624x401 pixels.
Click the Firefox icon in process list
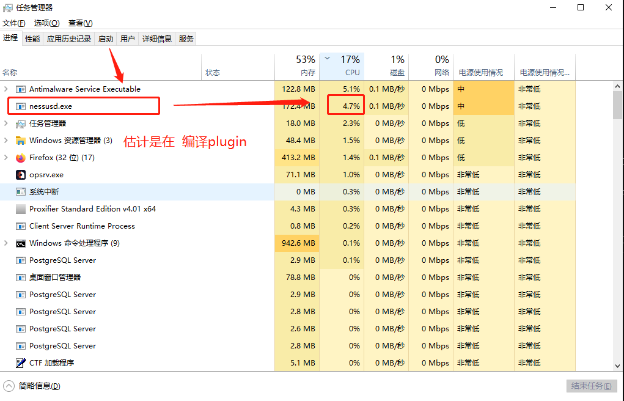pyautogui.click(x=21, y=158)
